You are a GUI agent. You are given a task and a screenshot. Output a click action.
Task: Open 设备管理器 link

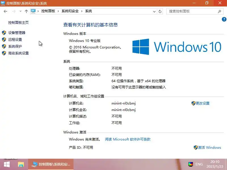17,33
